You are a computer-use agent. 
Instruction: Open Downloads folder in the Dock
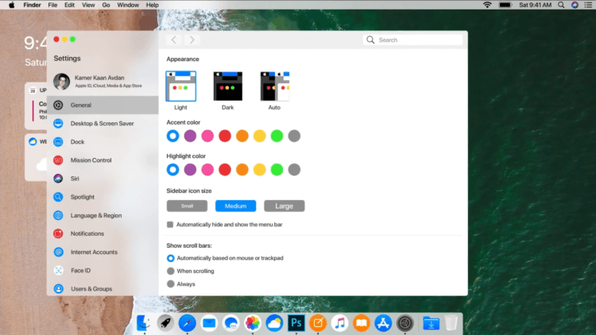(431, 323)
